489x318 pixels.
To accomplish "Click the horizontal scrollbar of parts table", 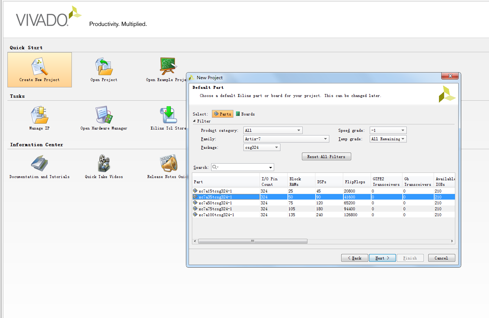I will pos(253,241).
